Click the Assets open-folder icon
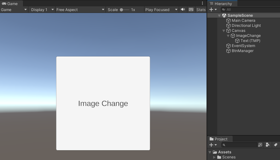 215,152
